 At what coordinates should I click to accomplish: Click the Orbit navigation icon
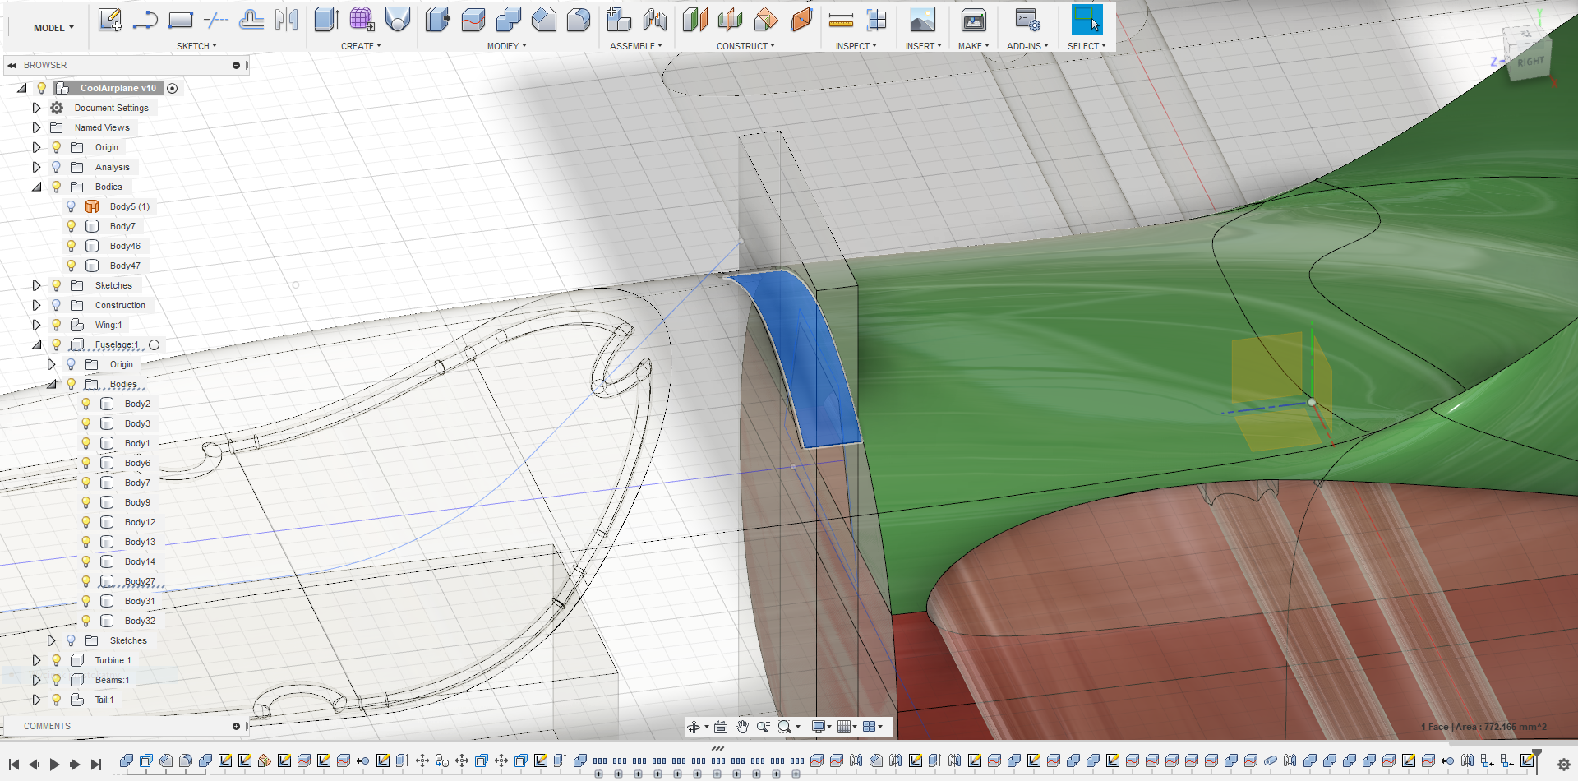pyautogui.click(x=694, y=727)
